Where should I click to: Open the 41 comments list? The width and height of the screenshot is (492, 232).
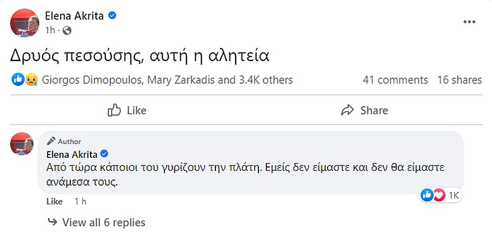coord(395,80)
